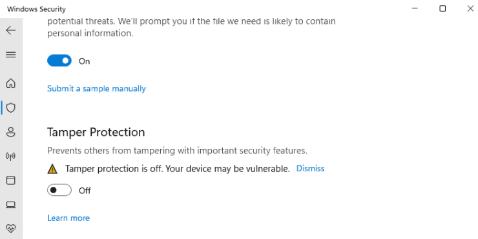The height and width of the screenshot is (239, 478).
Task: Open Firewall & network protection icon
Action: coord(11,157)
